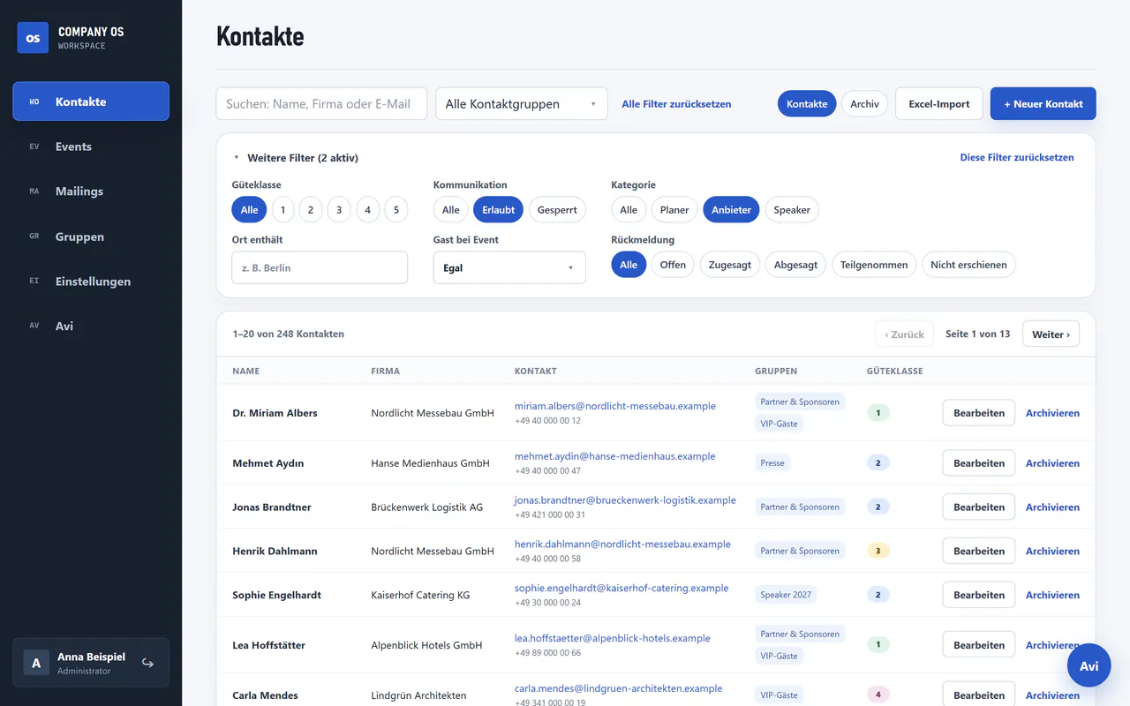1130x706 pixels.
Task: Open email link for Jonas Brandtner
Action: pyautogui.click(x=625, y=500)
